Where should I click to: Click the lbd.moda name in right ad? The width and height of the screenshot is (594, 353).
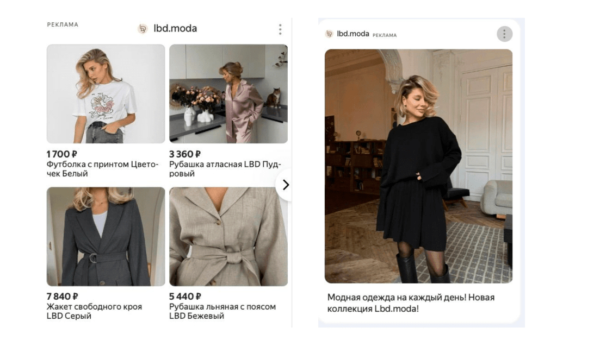tap(353, 34)
